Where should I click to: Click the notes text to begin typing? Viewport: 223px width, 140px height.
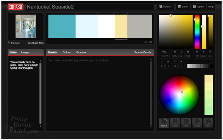(x=24, y=65)
